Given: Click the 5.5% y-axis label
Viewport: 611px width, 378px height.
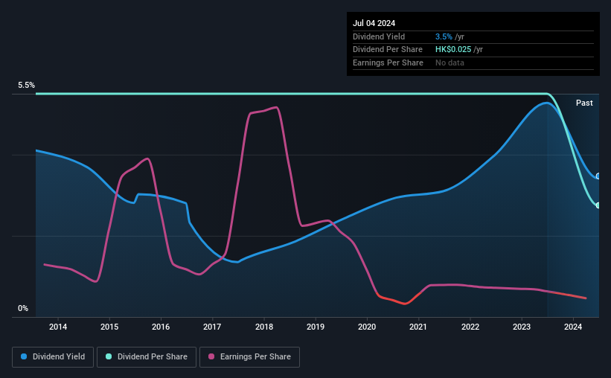Looking at the screenshot, I should (x=26, y=85).
